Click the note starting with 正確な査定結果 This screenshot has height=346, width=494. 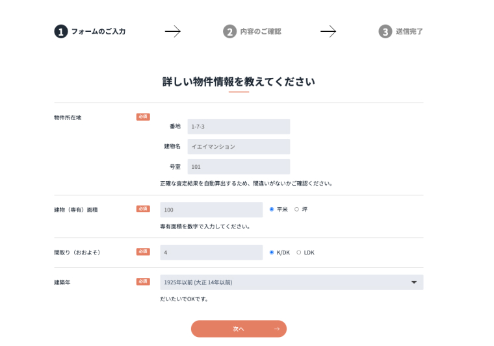tap(246, 183)
